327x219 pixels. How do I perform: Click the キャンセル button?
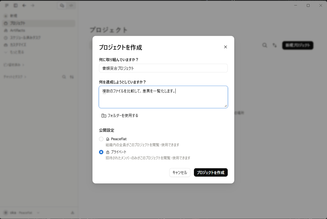pos(180,172)
